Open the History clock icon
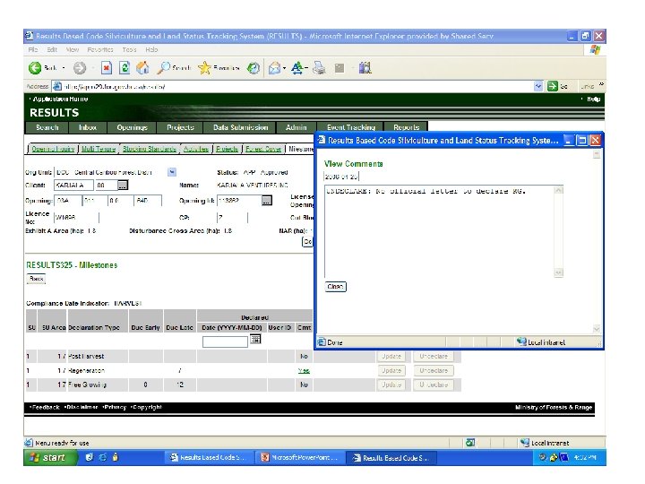This screenshot has height=484, width=645. coord(253,68)
